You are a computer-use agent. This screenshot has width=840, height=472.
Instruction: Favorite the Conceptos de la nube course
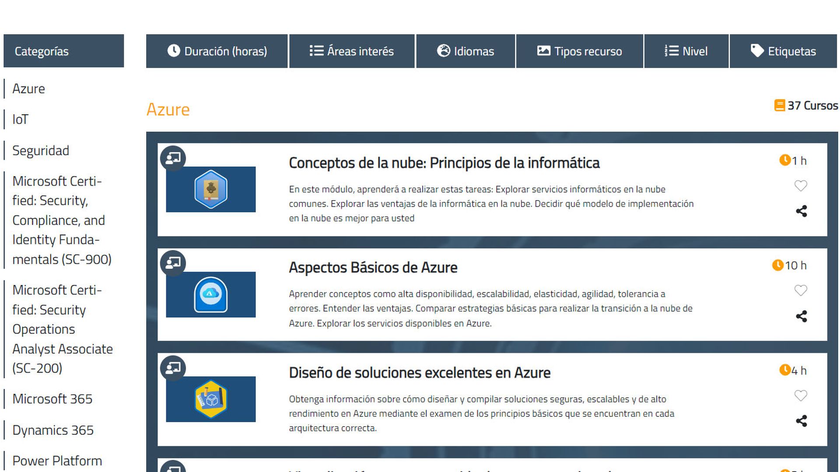point(801,186)
